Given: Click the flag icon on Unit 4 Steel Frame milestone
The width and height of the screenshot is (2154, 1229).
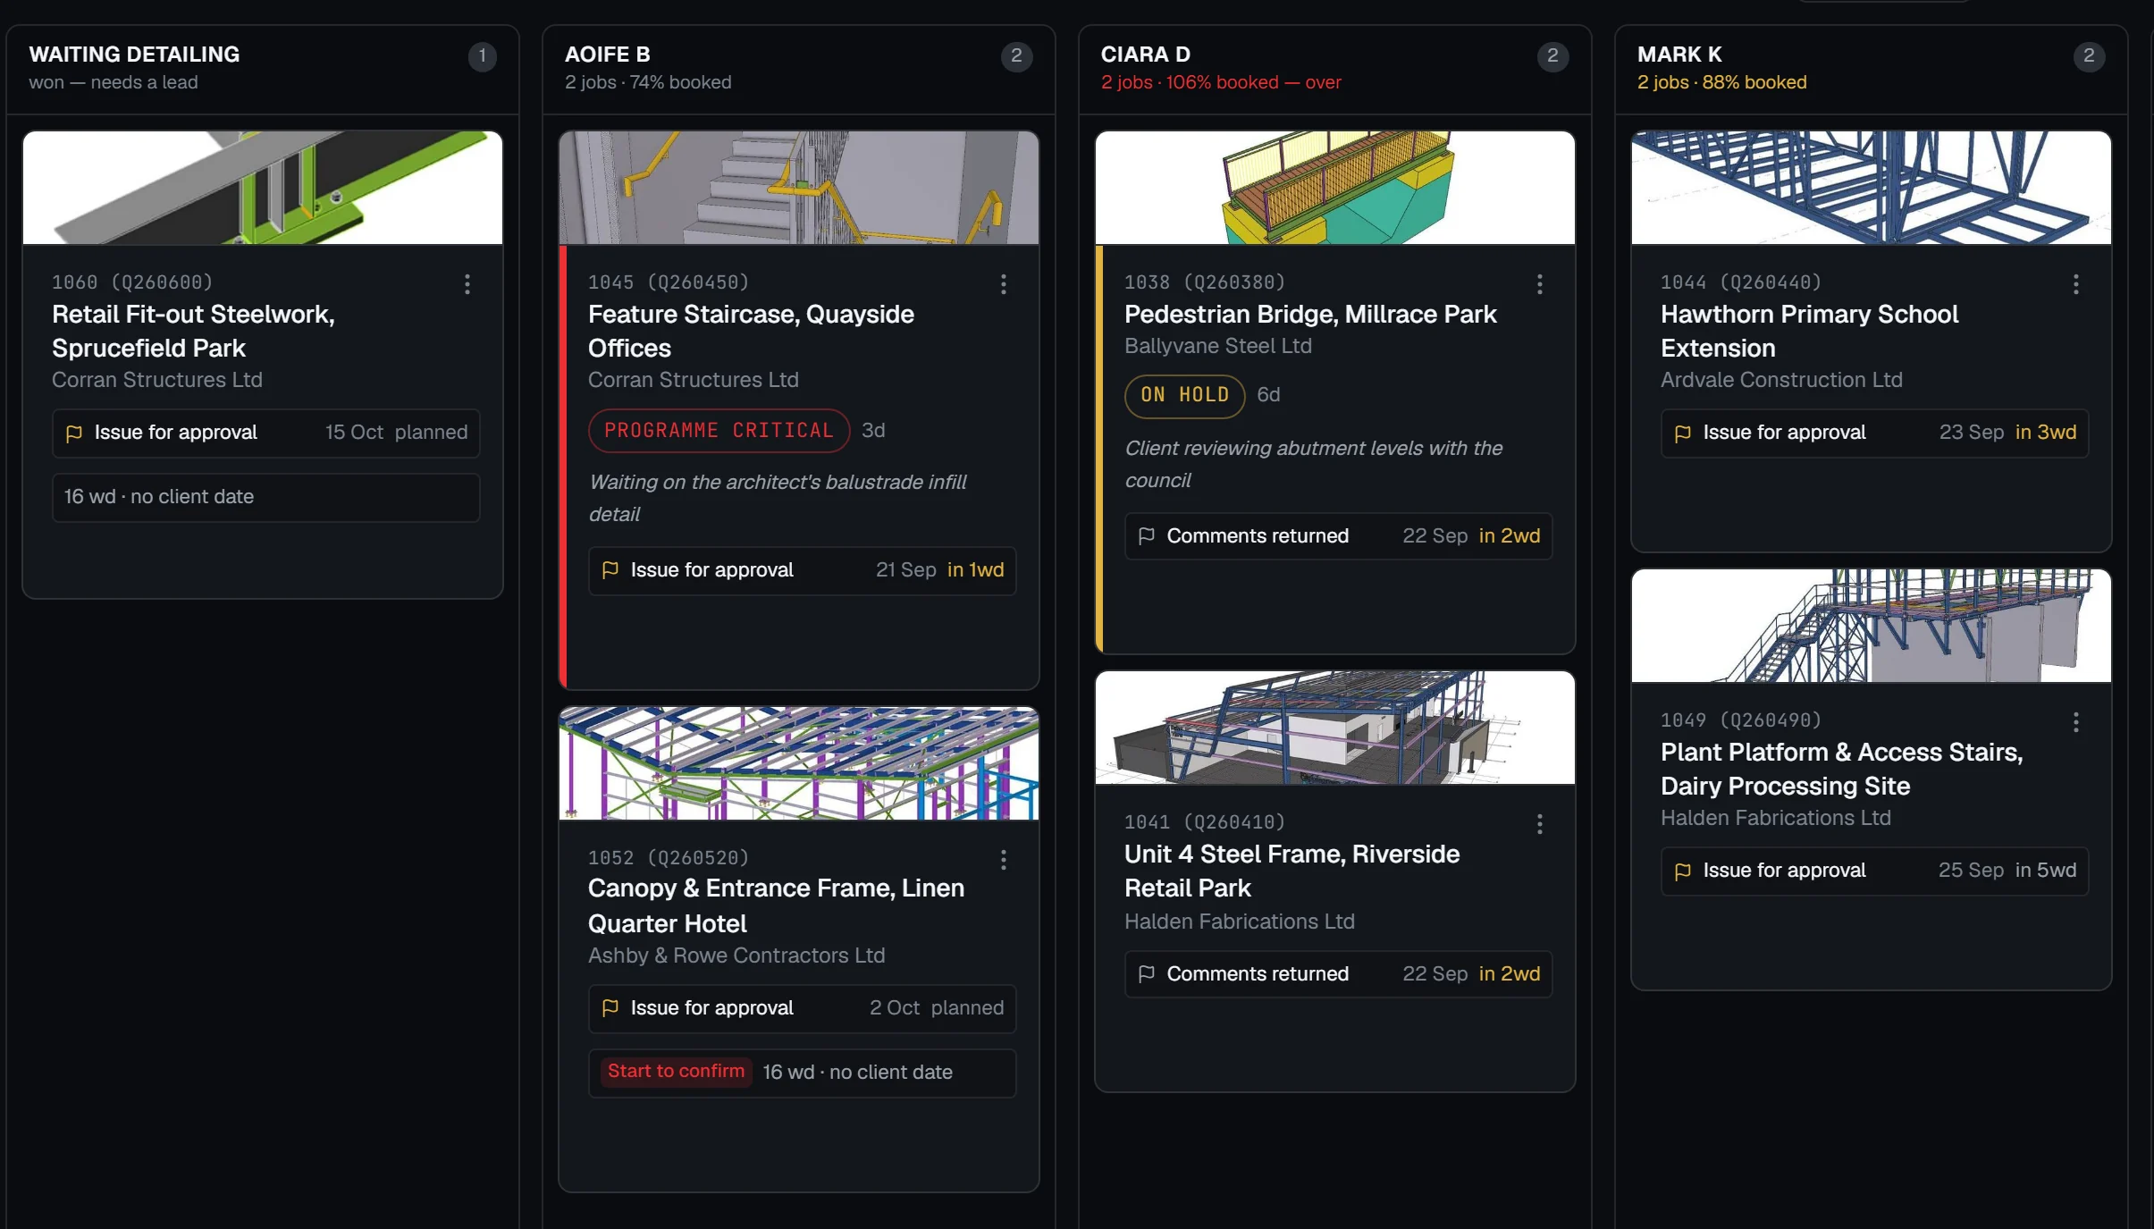Looking at the screenshot, I should click(x=1147, y=974).
